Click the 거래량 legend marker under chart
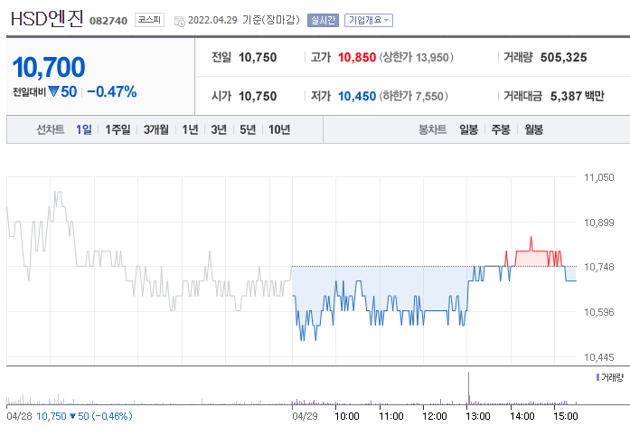The height and width of the screenshot is (436, 630). coord(597,377)
